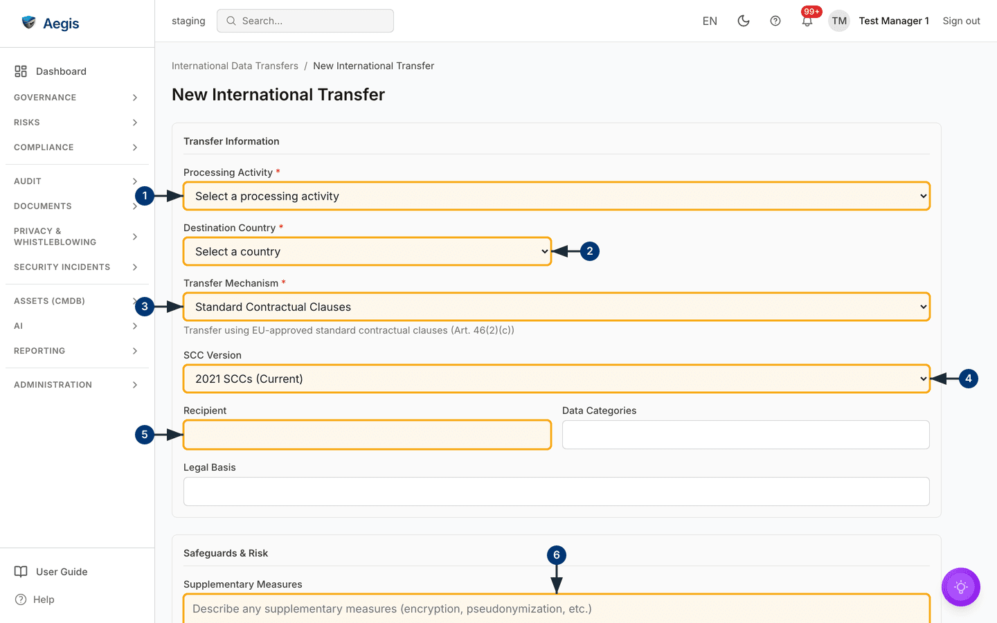Click the Sign out link
The width and height of the screenshot is (997, 623).
tap(961, 21)
